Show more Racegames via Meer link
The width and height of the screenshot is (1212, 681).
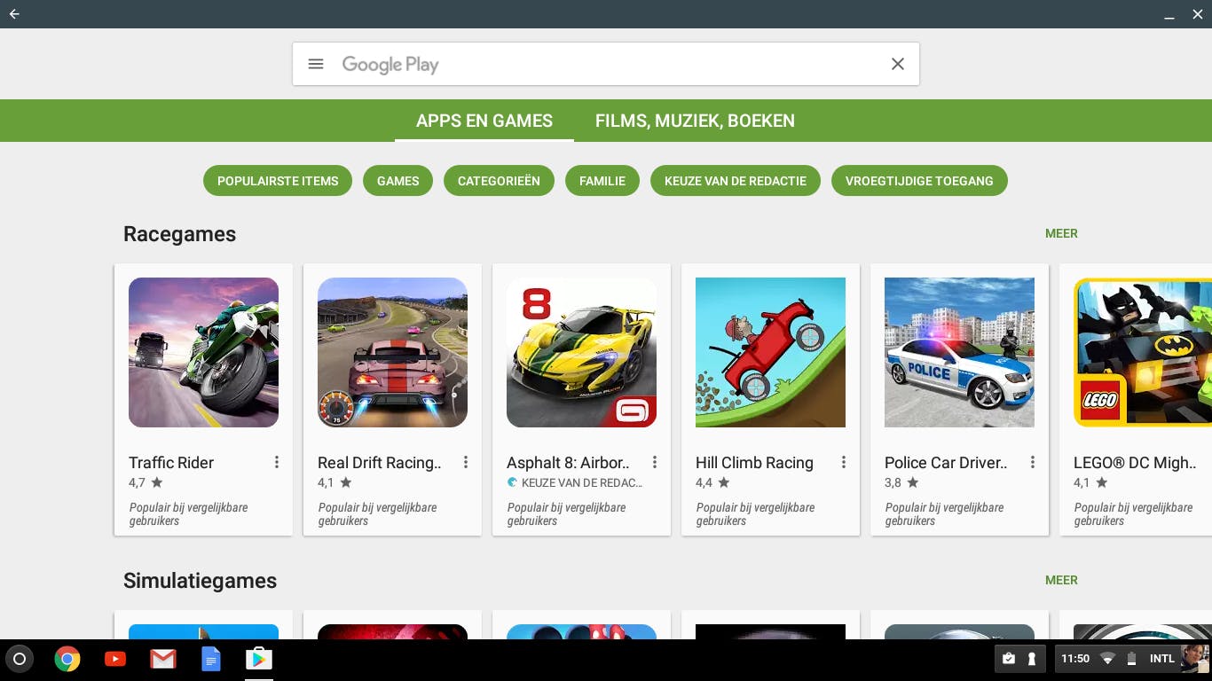coord(1061,233)
